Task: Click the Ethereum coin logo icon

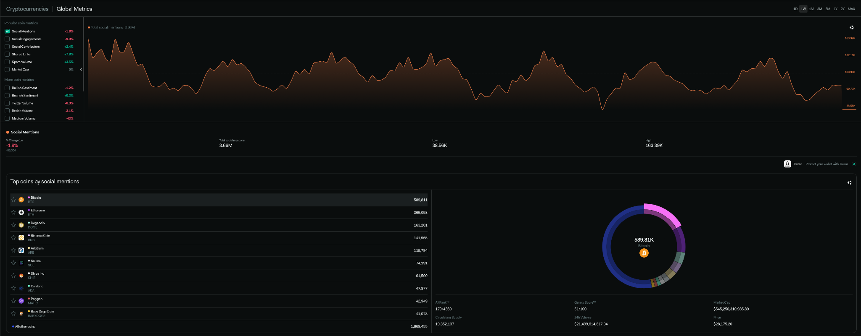Action: (x=21, y=213)
